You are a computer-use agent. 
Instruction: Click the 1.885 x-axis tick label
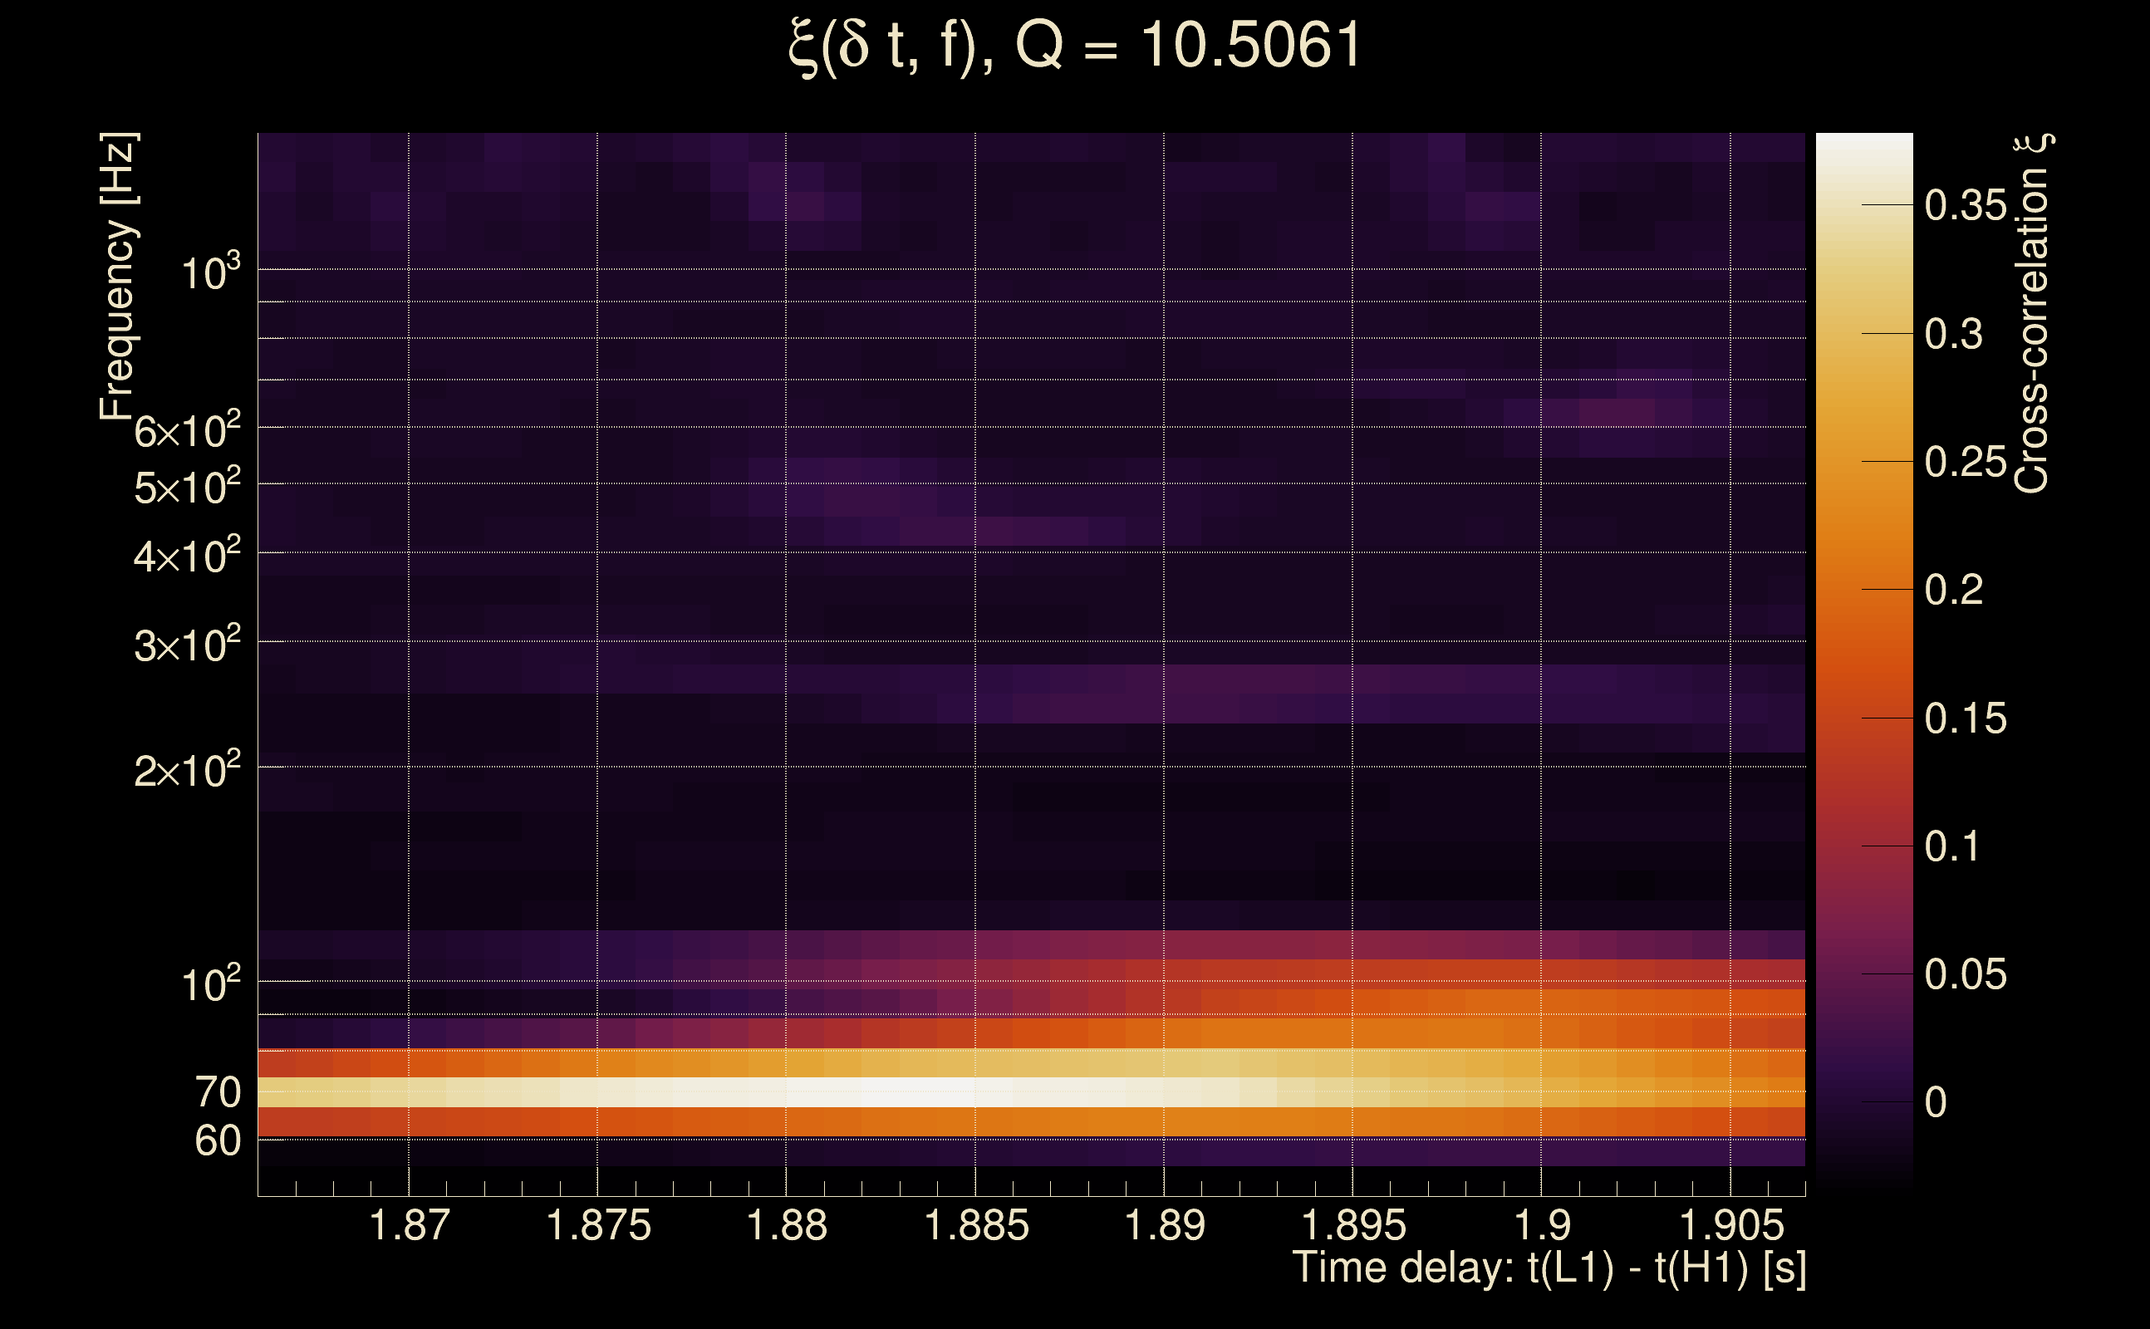coord(975,1225)
